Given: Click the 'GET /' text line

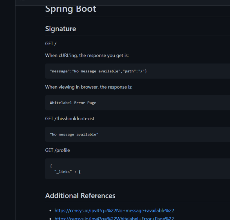Looking at the screenshot, I should (x=51, y=44).
